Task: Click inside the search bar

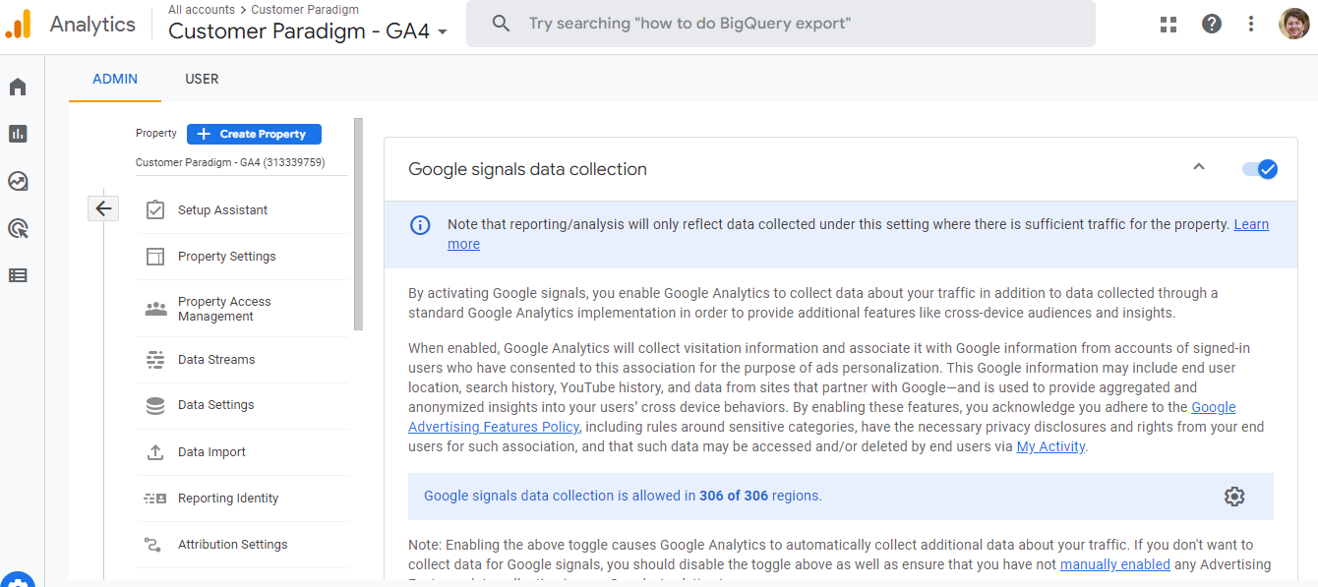Action: (777, 24)
